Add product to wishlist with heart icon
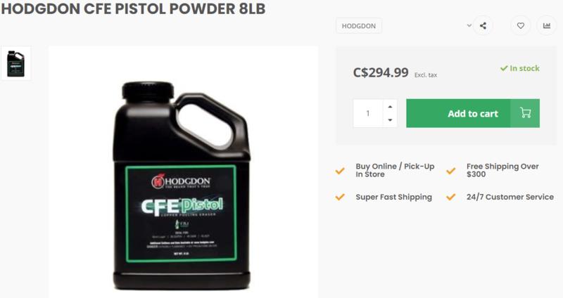The width and height of the screenshot is (563, 298). [x=520, y=26]
